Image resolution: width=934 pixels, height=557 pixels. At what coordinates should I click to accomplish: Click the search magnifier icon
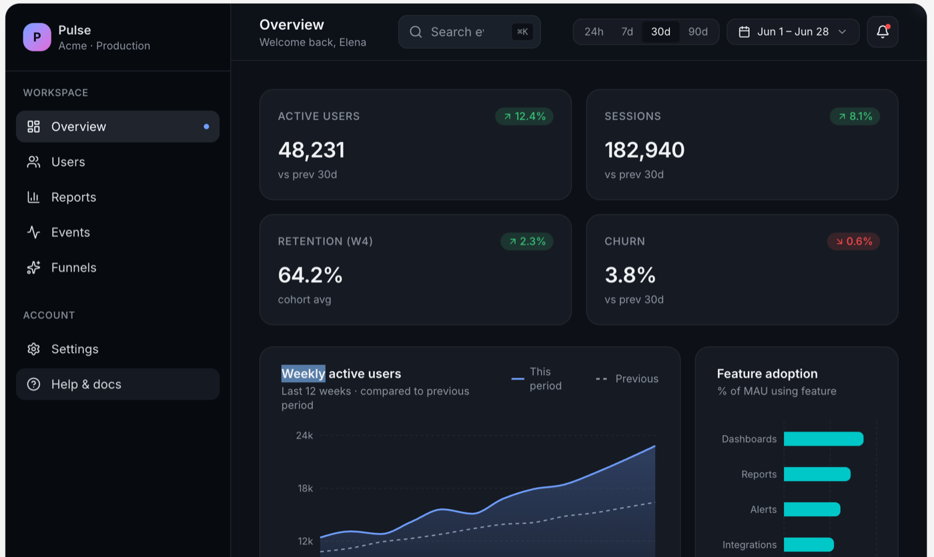pos(416,32)
